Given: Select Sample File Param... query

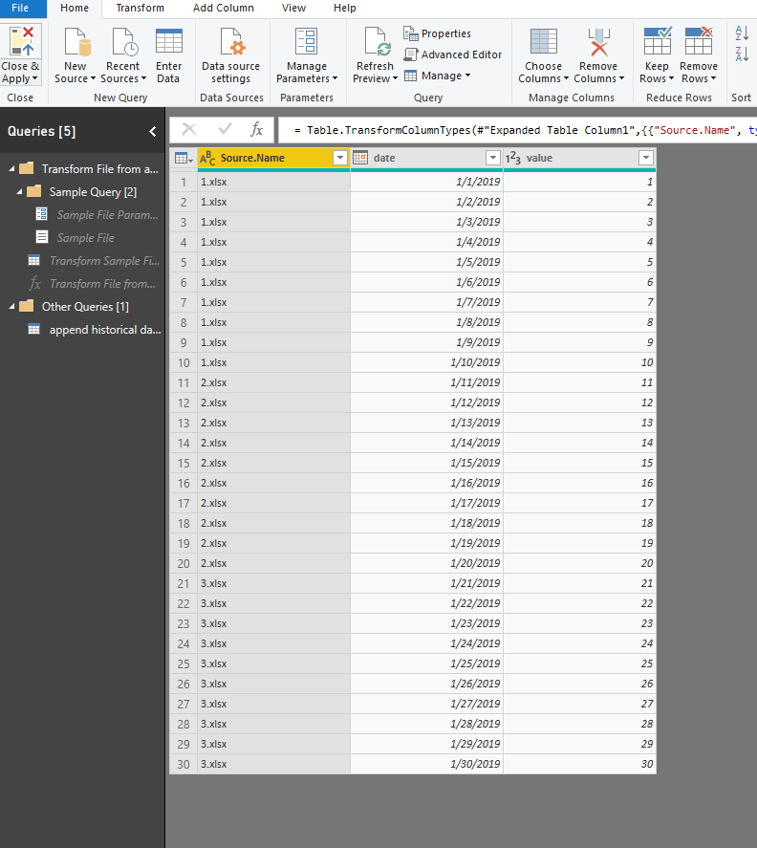Looking at the screenshot, I should 97,215.
